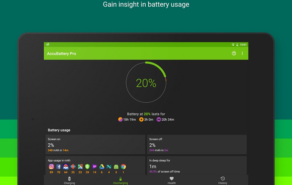Switch to the History tab
Viewport: 292px width, 185px height.
coord(223,180)
